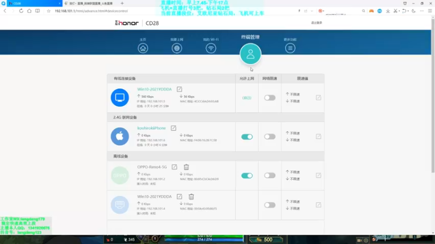The height and width of the screenshot is (244, 435).
Task: Click the OPPO device icon
Action: 120,175
